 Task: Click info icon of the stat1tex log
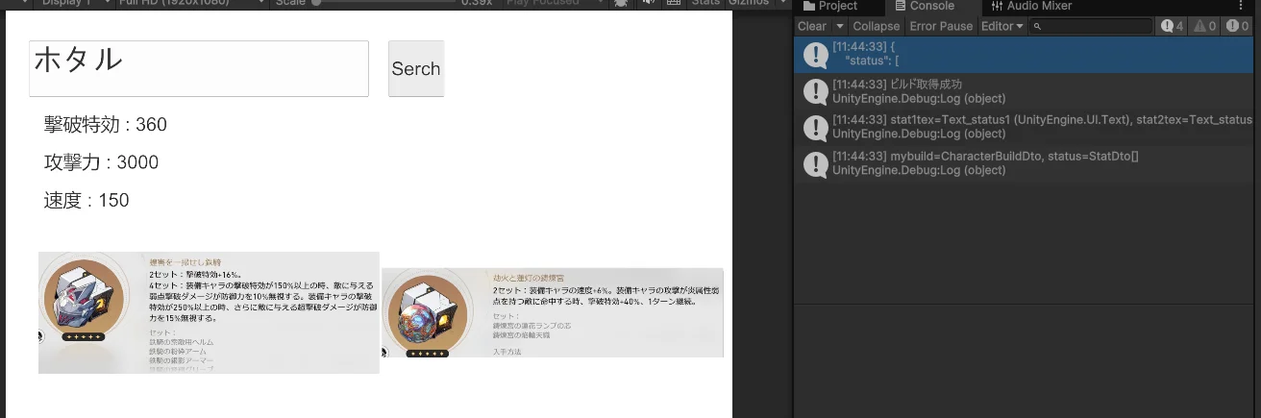click(x=815, y=127)
